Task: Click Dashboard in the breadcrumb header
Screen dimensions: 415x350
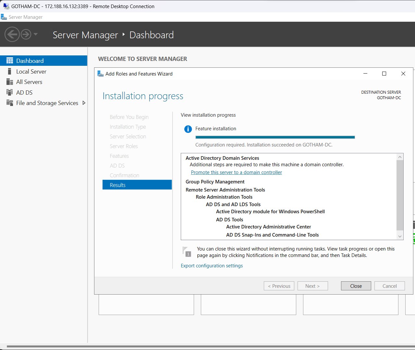Action: [x=151, y=35]
